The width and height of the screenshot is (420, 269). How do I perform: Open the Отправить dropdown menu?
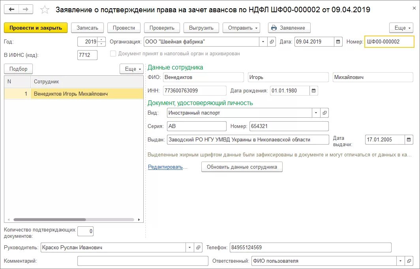pyautogui.click(x=241, y=28)
